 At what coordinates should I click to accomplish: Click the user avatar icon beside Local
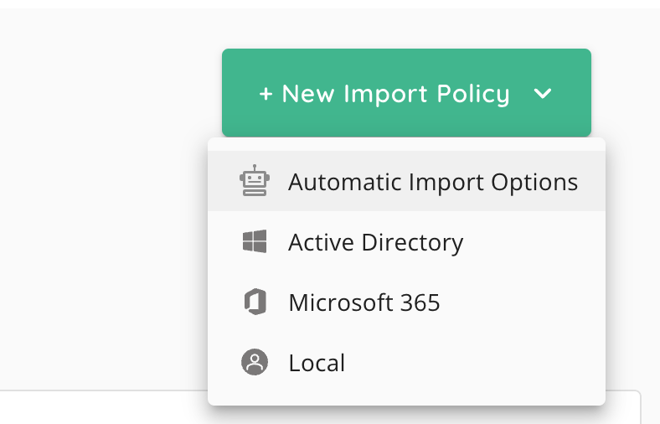(x=255, y=362)
